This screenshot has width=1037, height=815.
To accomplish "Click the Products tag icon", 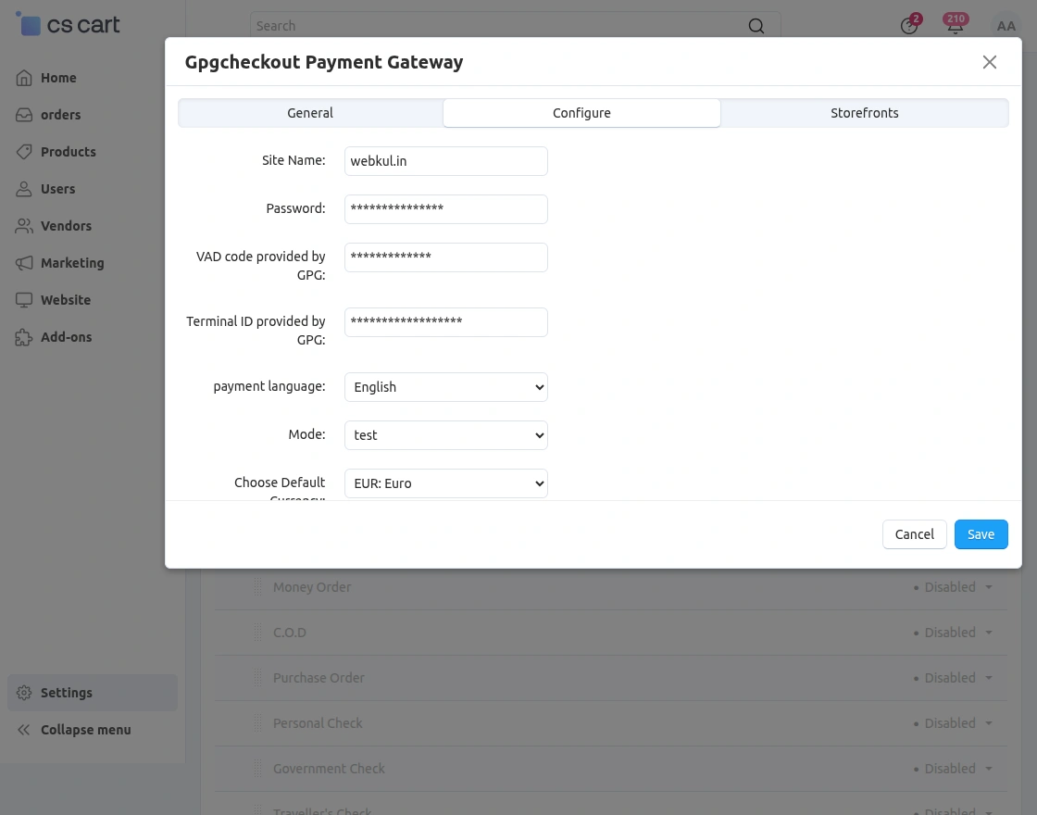I will click(24, 152).
